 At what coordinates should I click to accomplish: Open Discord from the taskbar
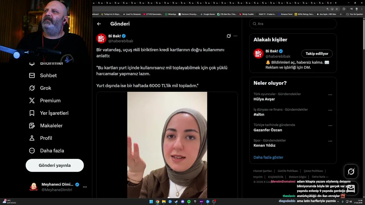(182, 202)
